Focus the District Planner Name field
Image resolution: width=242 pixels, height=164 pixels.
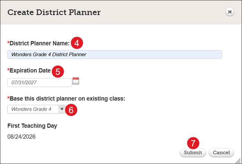click(x=114, y=54)
